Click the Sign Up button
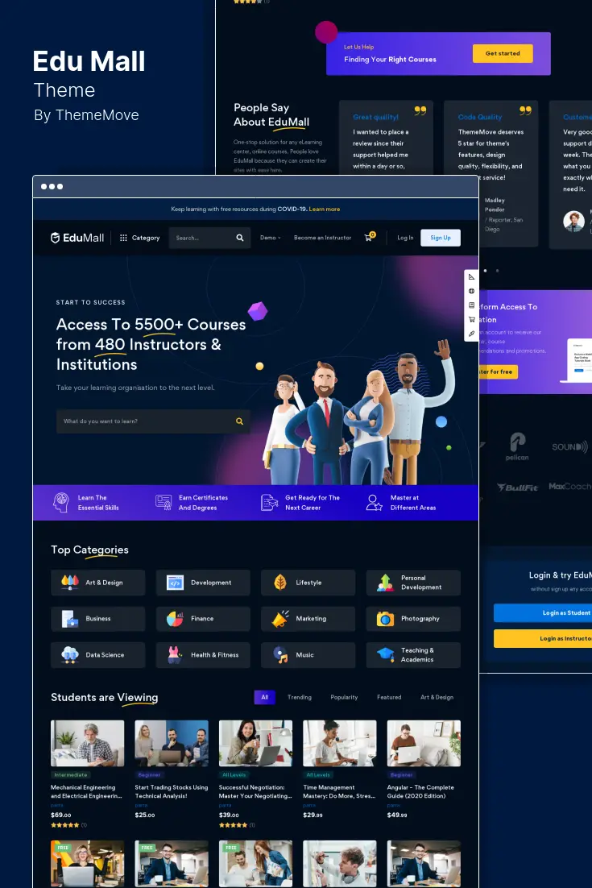 [x=441, y=238]
